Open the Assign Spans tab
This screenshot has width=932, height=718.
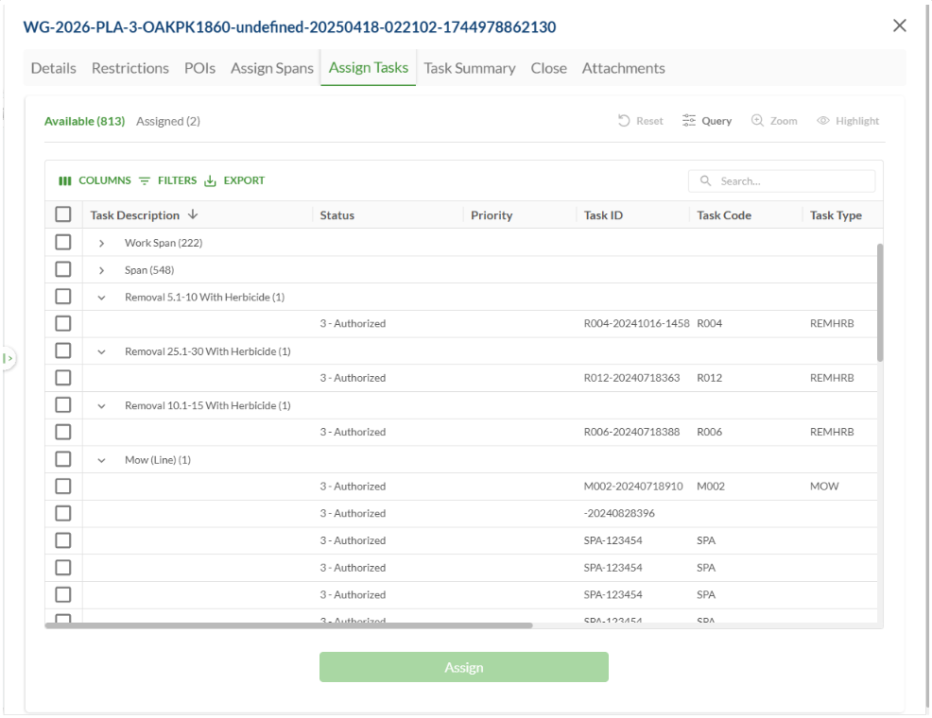pyautogui.click(x=272, y=68)
